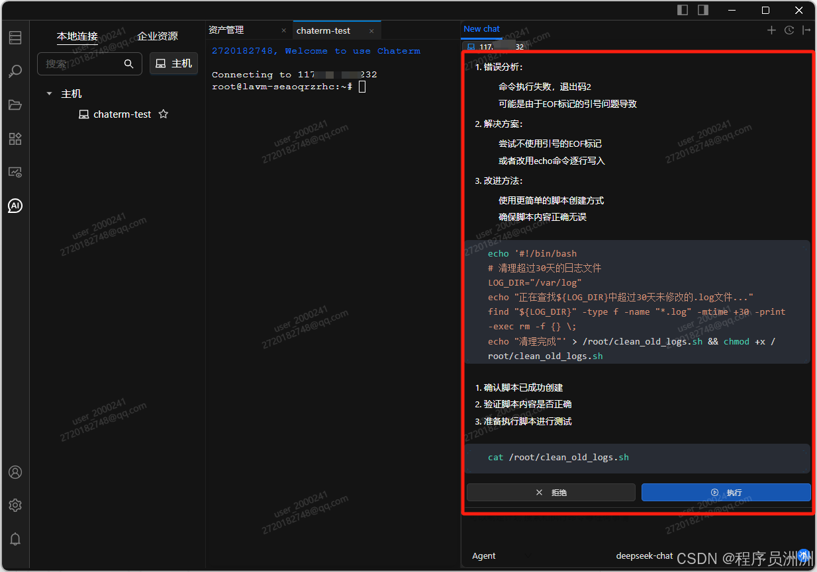Open the notifications bell icon
817x572 pixels.
[x=15, y=539]
